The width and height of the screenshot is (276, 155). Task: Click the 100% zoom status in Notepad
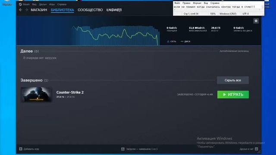(213, 14)
